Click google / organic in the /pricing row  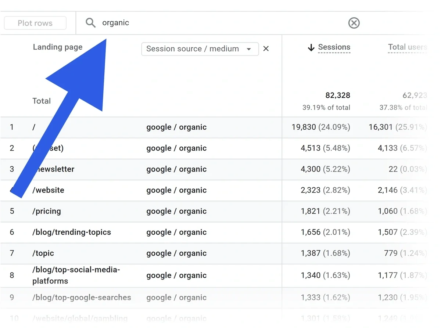pyautogui.click(x=176, y=211)
